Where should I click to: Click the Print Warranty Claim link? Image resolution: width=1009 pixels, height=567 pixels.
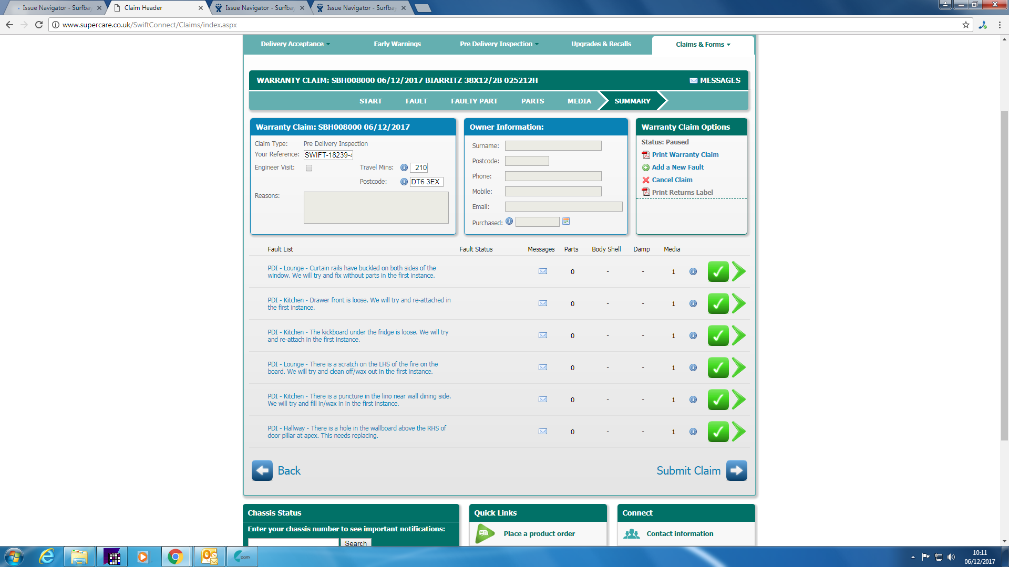[685, 155]
